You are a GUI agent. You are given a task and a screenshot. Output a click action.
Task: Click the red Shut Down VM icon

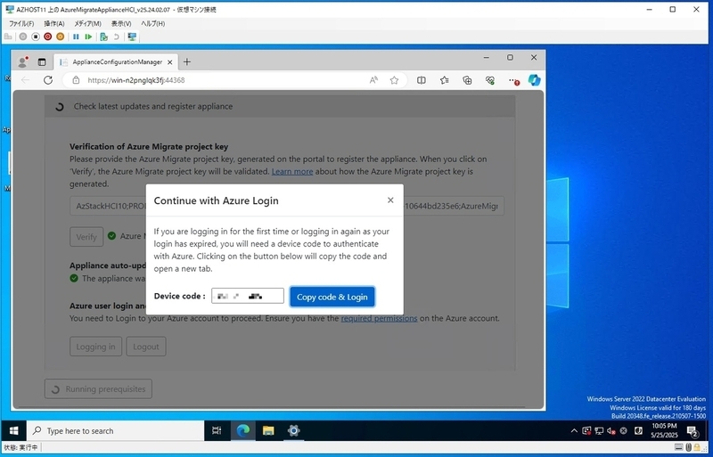tap(48, 37)
